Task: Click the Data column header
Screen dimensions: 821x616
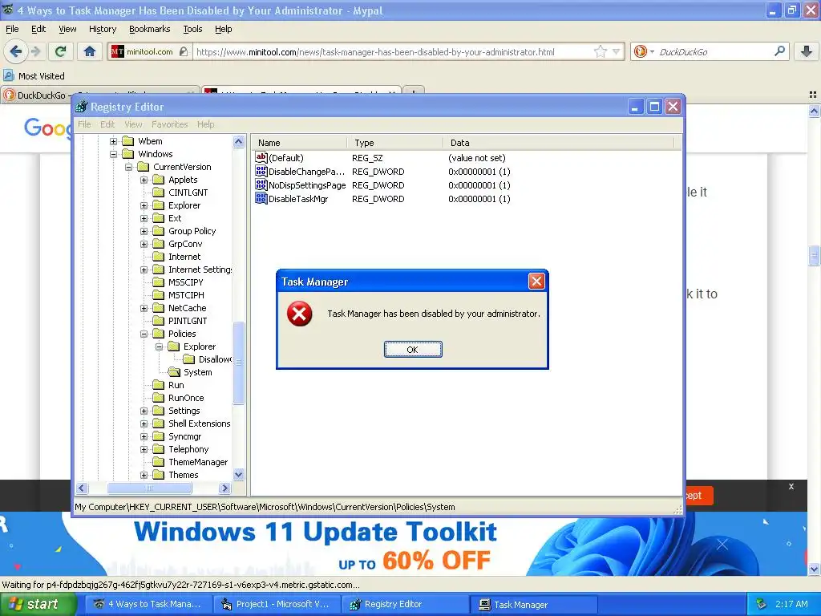Action: coord(558,143)
